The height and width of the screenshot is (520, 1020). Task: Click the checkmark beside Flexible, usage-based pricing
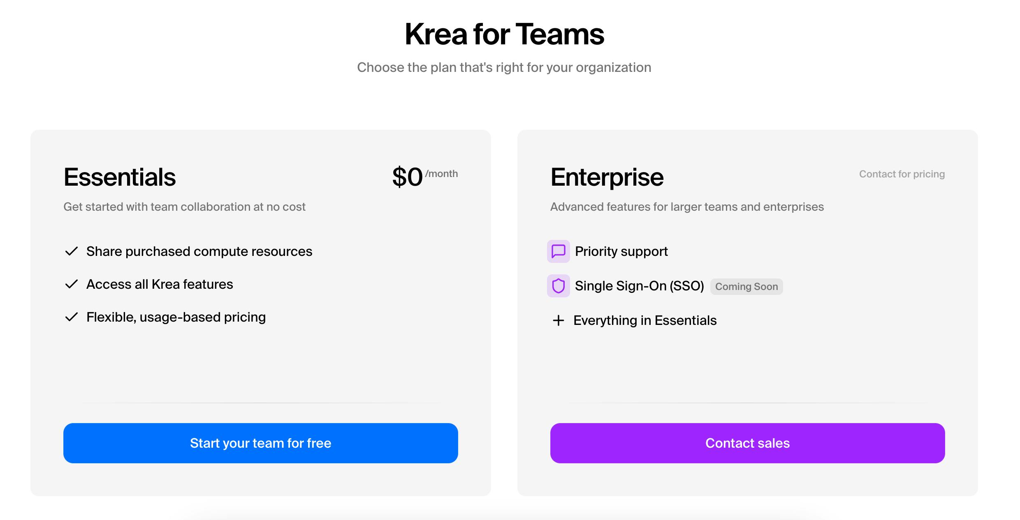[72, 317]
